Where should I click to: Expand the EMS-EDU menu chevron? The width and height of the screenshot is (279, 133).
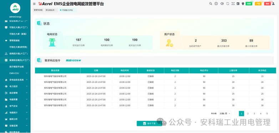[x=27, y=73]
